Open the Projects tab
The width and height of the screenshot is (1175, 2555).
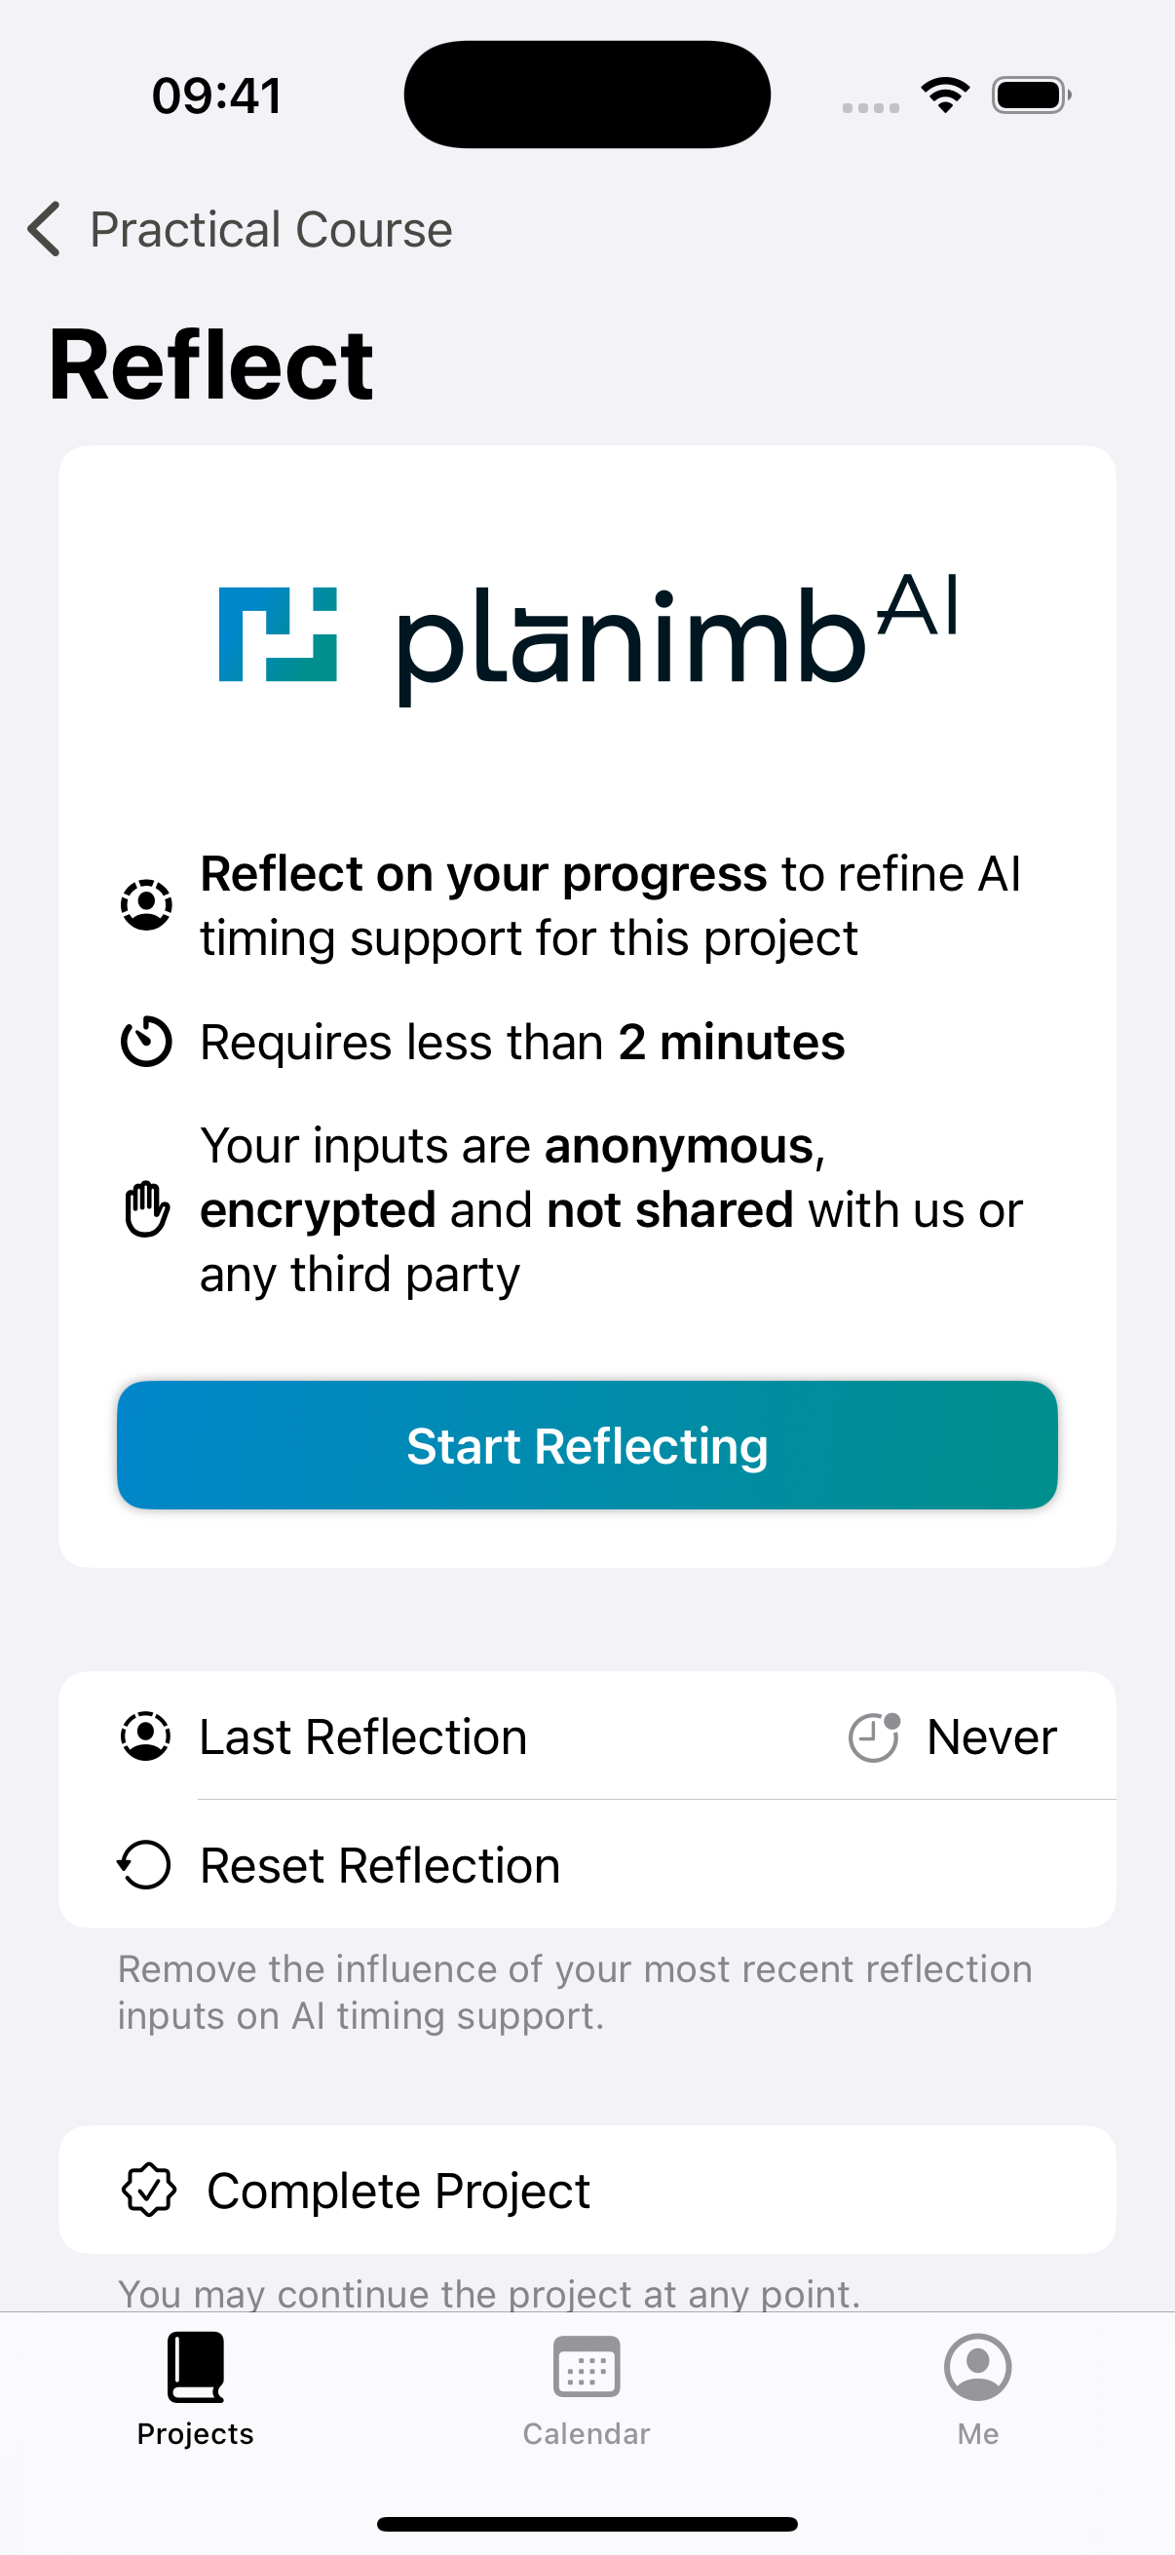pos(195,2389)
